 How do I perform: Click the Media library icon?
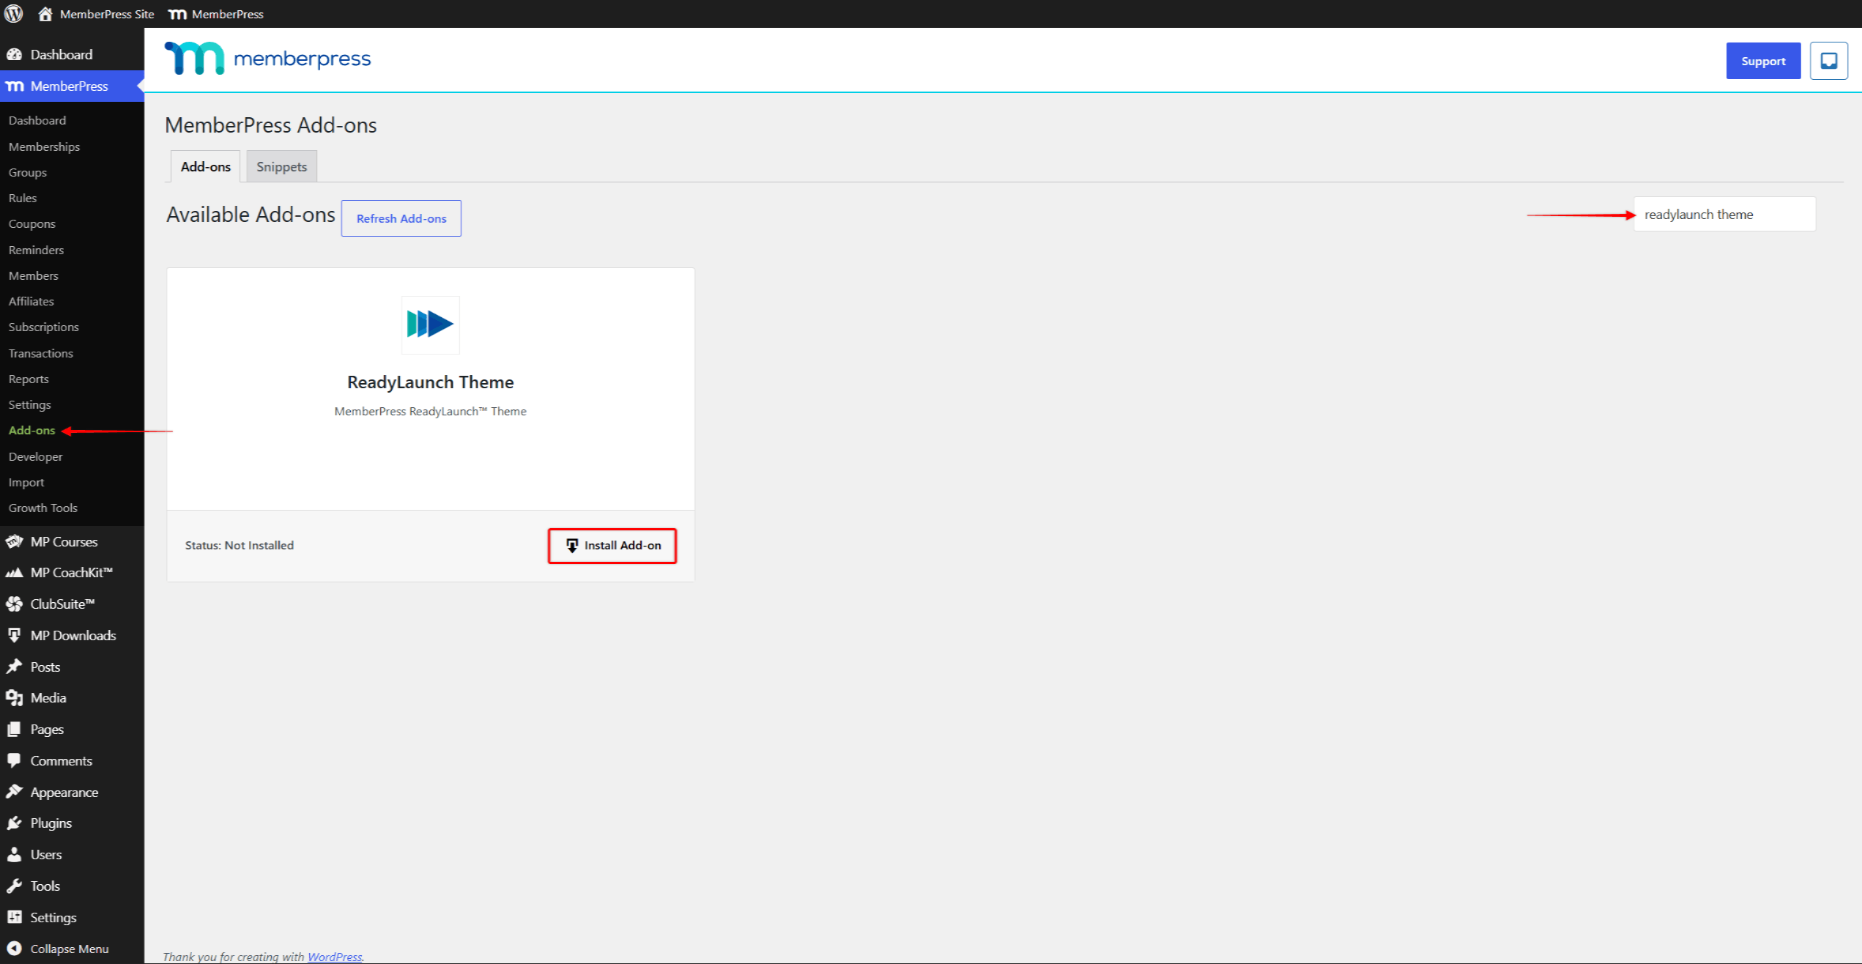(14, 698)
